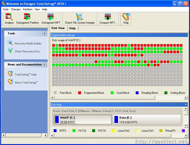Image resolution: width=190 pixels, height=145 pixels.
Task: Click the application title bar icon
Action: pyautogui.click(x=4, y=4)
